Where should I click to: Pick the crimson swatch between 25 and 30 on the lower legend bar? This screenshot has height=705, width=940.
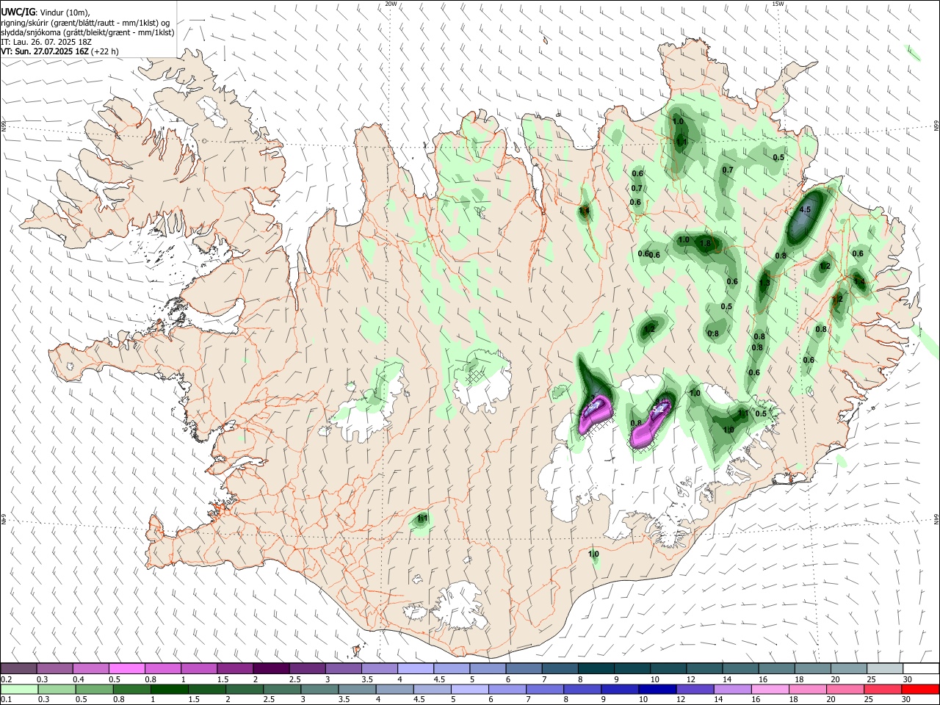tap(883, 689)
